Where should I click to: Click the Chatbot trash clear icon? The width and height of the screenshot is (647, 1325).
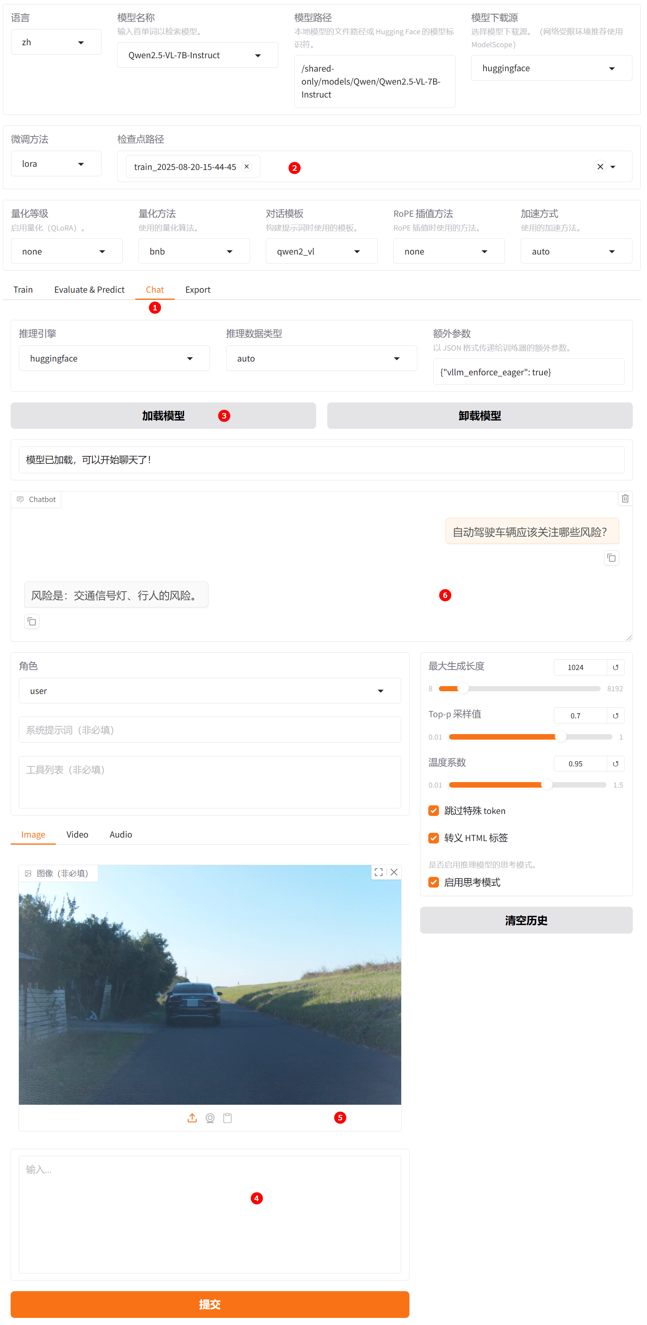tap(624, 498)
